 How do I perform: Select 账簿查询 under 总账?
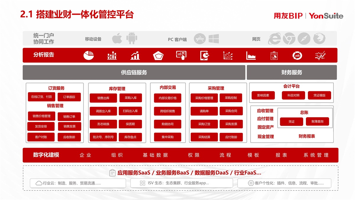pyautogui.click(x=317, y=121)
